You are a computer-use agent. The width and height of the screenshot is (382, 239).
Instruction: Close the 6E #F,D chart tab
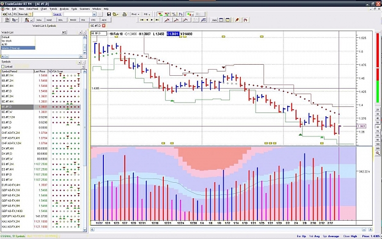click(104, 26)
